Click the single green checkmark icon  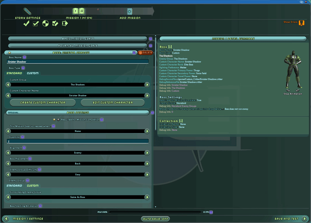tap(26, 24)
